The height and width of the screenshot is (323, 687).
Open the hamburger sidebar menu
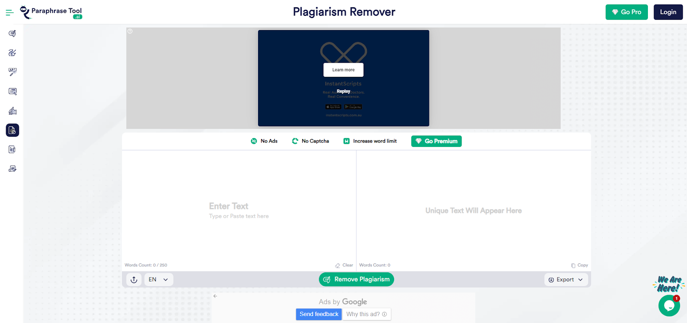tap(9, 13)
